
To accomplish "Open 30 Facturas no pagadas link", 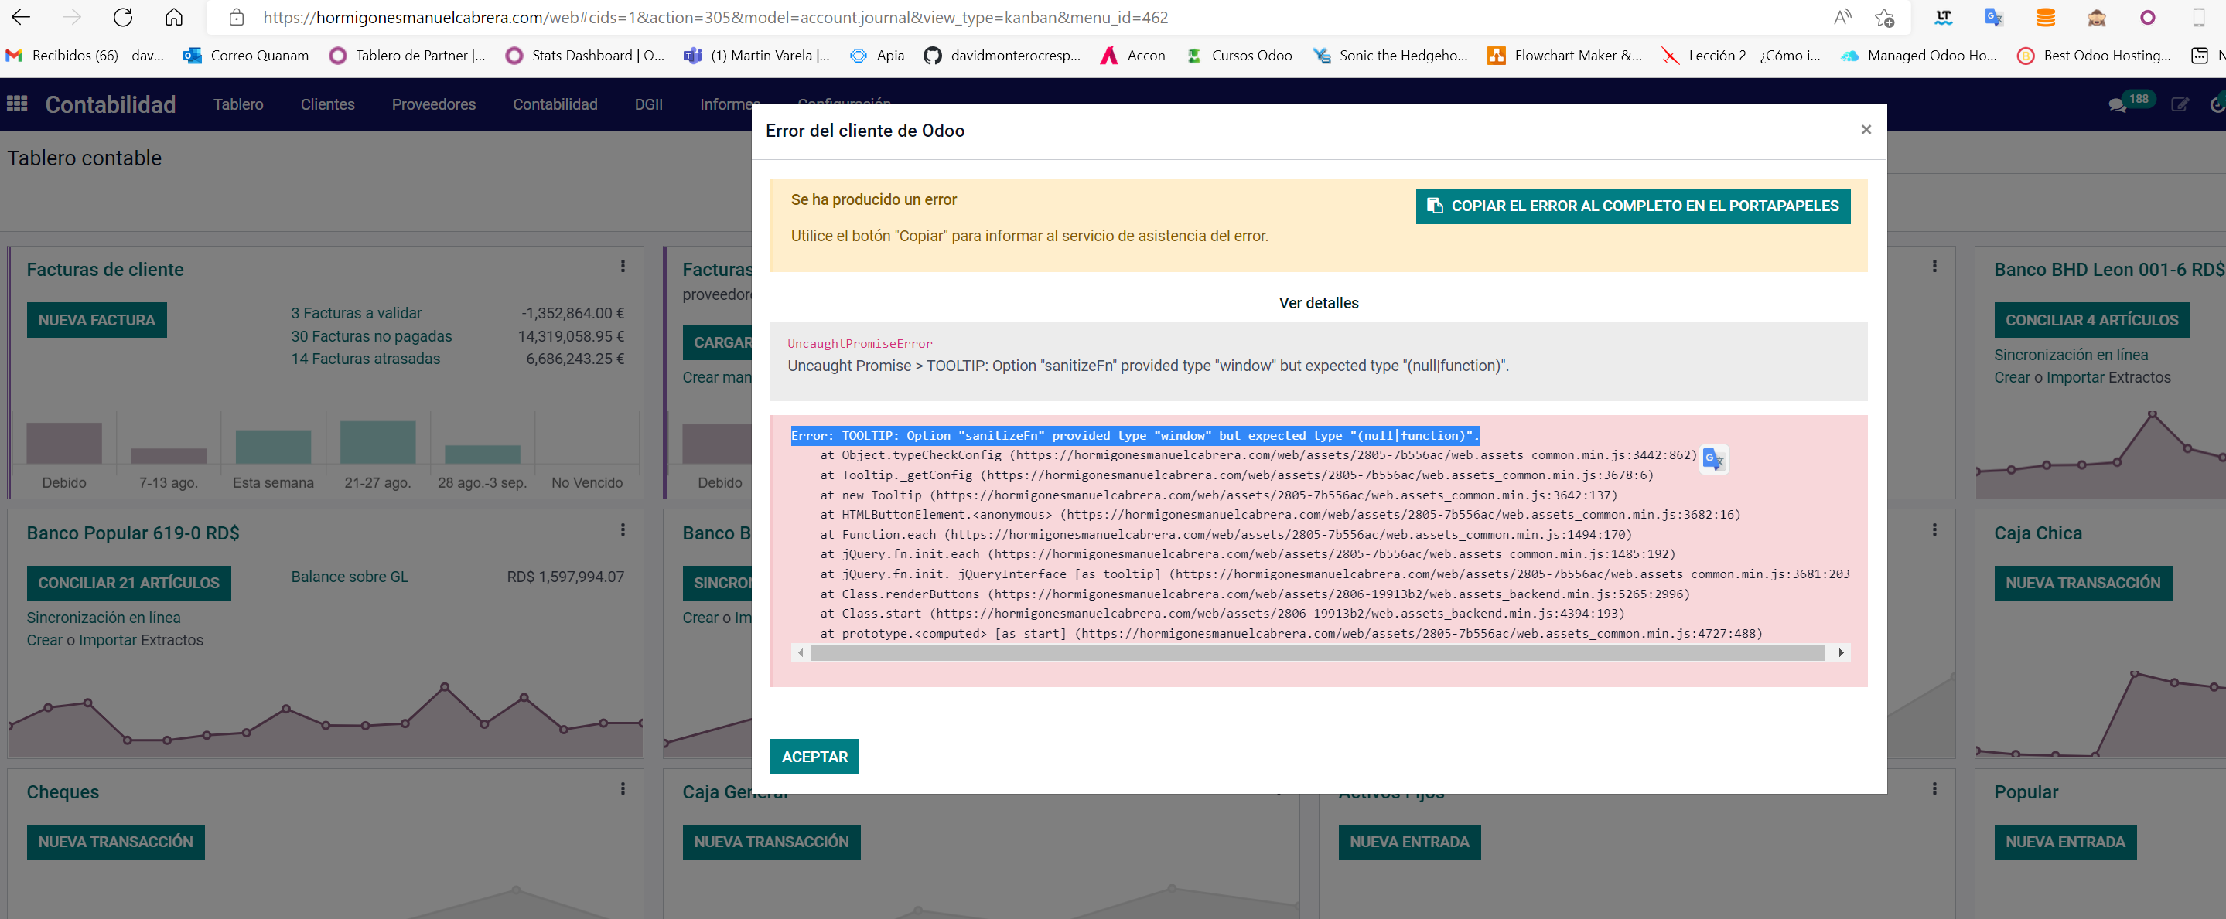I will [371, 337].
